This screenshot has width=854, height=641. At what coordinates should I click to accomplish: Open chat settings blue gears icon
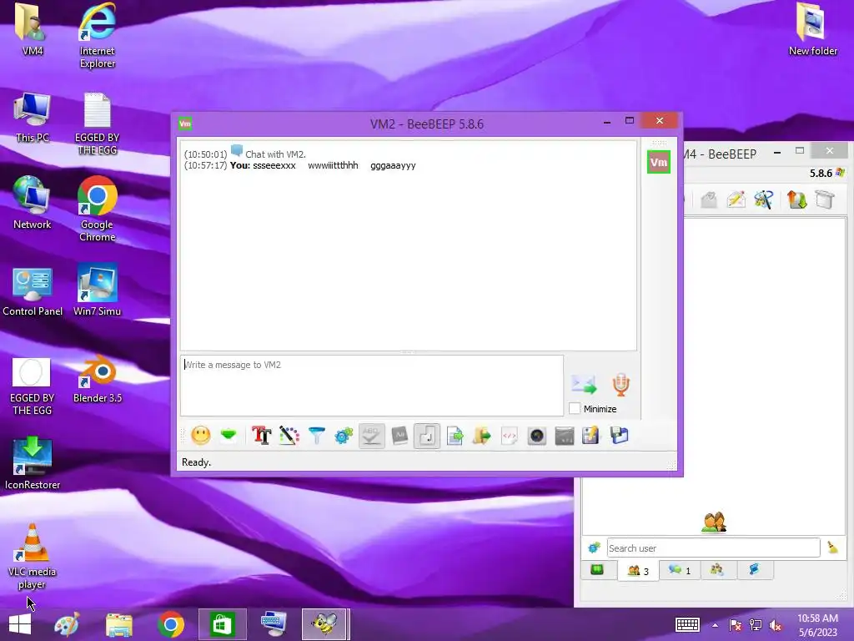click(x=344, y=436)
